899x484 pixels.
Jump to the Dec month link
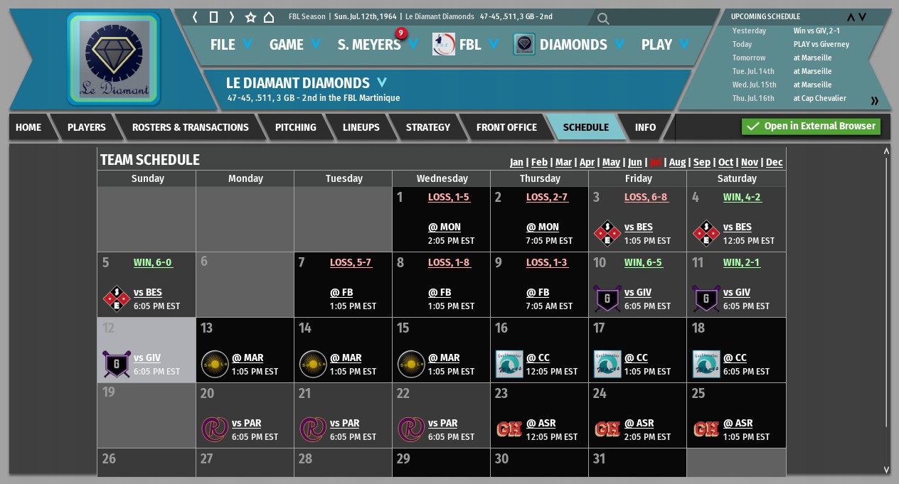coord(775,162)
